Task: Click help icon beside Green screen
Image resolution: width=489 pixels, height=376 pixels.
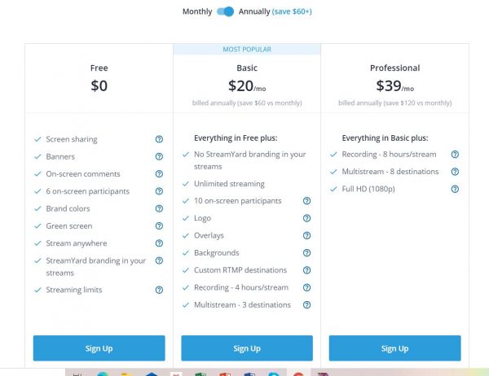Action: click(159, 226)
